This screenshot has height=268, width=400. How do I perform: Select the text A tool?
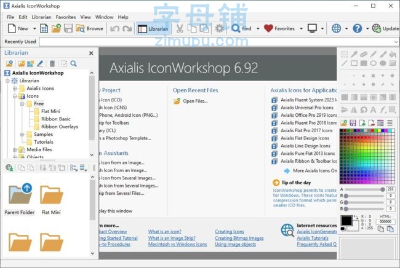click(373, 110)
